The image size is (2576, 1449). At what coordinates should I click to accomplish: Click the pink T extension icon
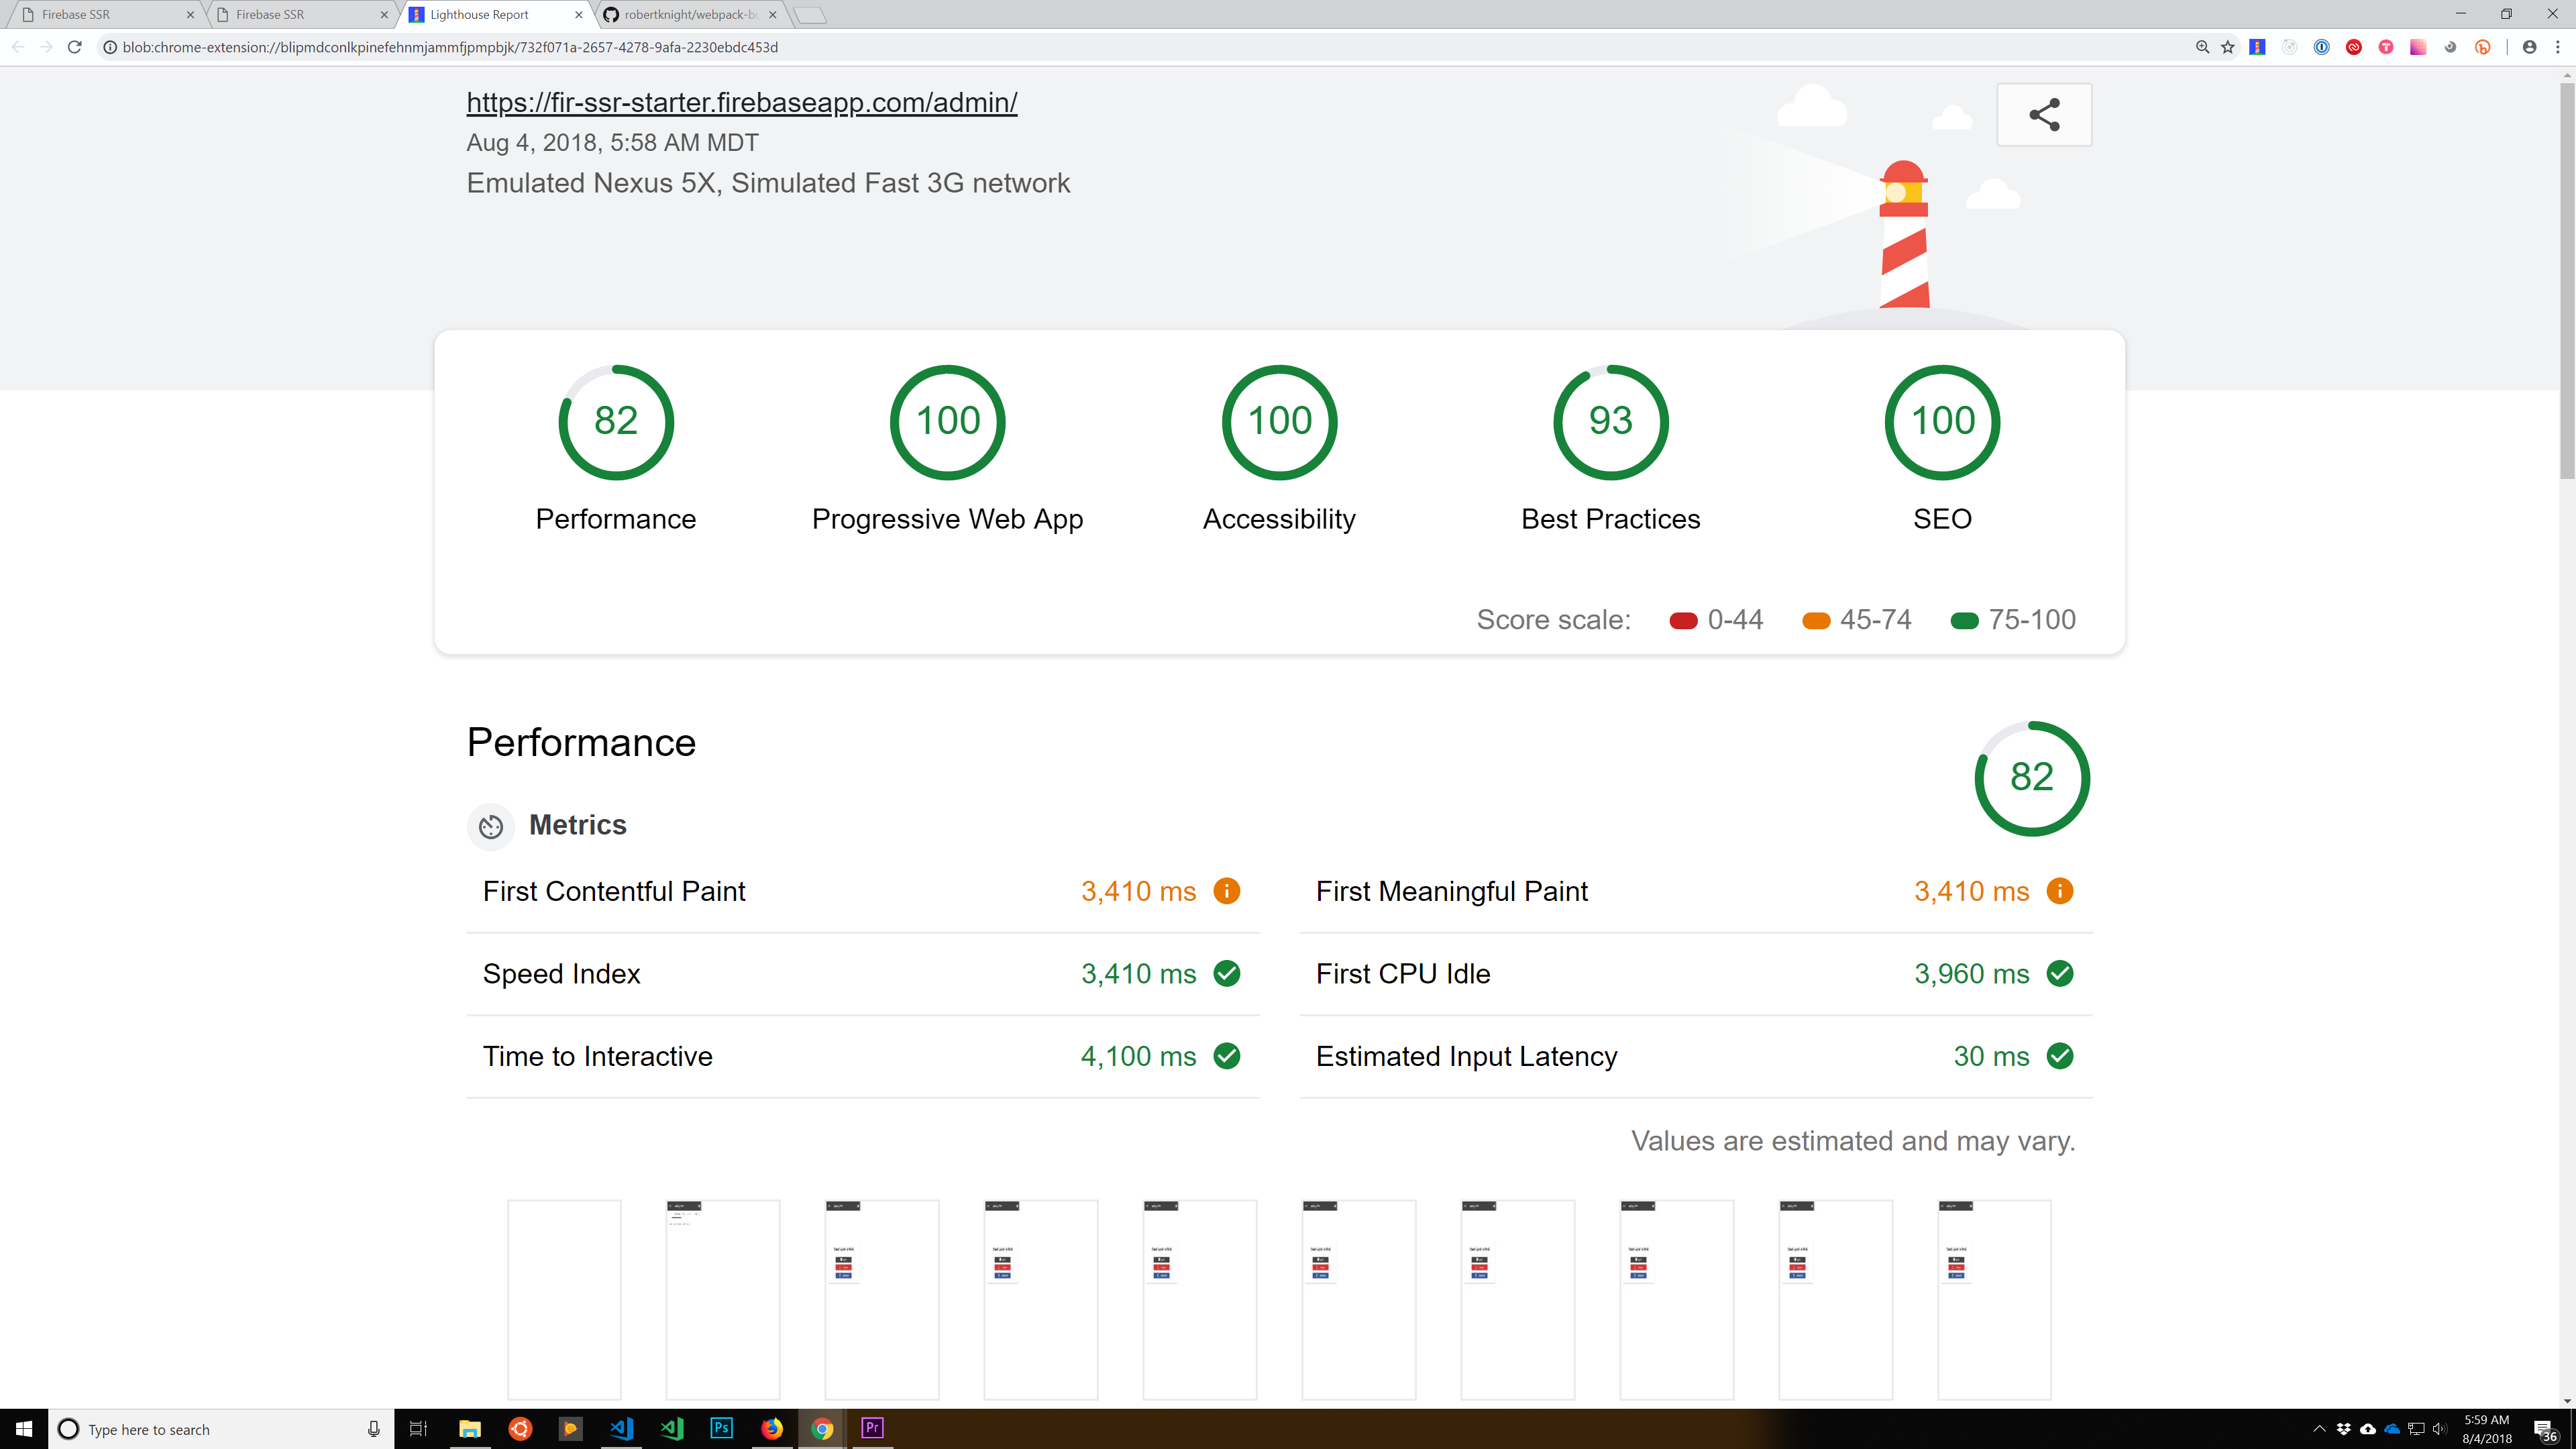coord(2385,47)
